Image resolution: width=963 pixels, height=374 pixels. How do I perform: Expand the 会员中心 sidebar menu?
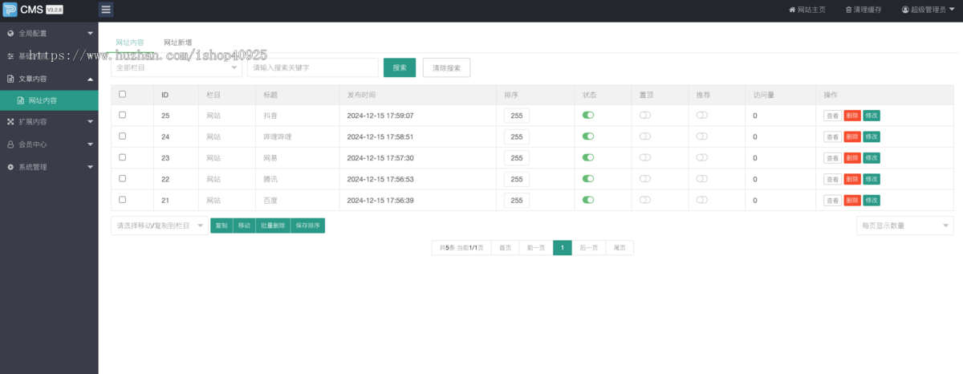[x=49, y=144]
